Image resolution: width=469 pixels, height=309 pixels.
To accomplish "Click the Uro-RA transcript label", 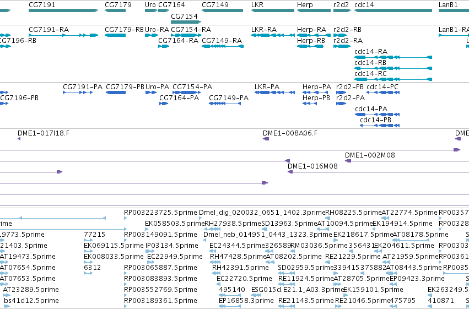I will click(x=157, y=30).
